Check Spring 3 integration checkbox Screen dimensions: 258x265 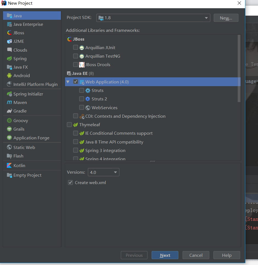pyautogui.click(x=75, y=150)
